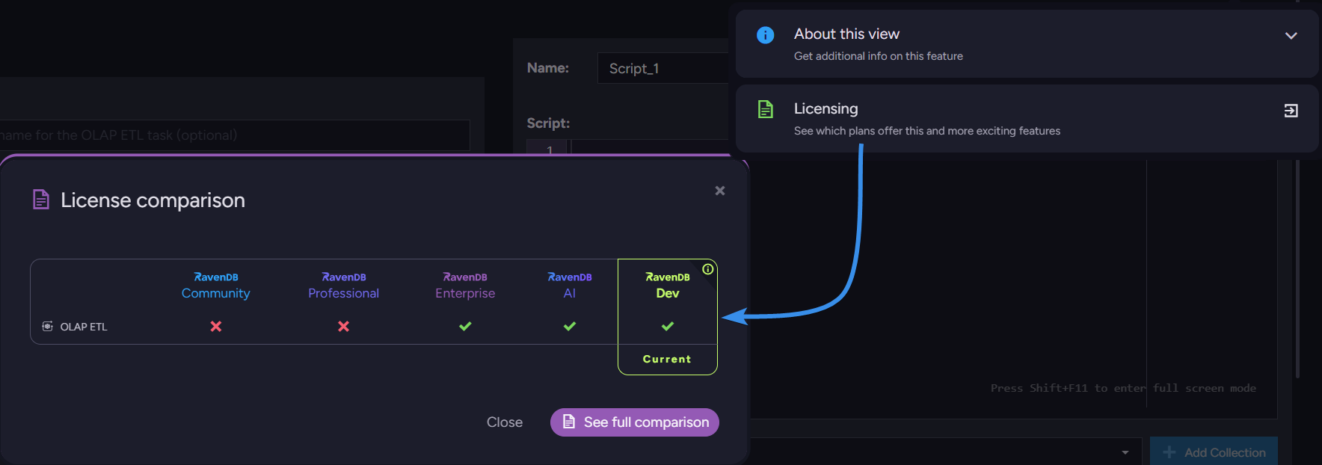This screenshot has height=465, width=1322.
Task: Click the Name: label
Action: (548, 67)
